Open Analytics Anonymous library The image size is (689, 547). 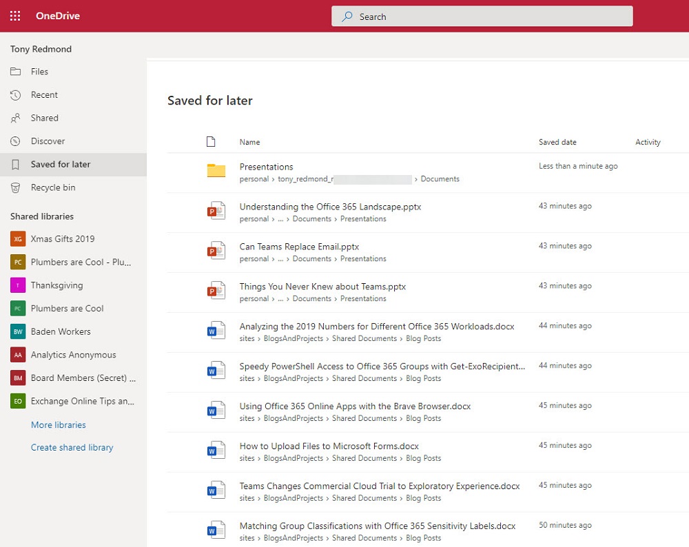[x=73, y=355]
